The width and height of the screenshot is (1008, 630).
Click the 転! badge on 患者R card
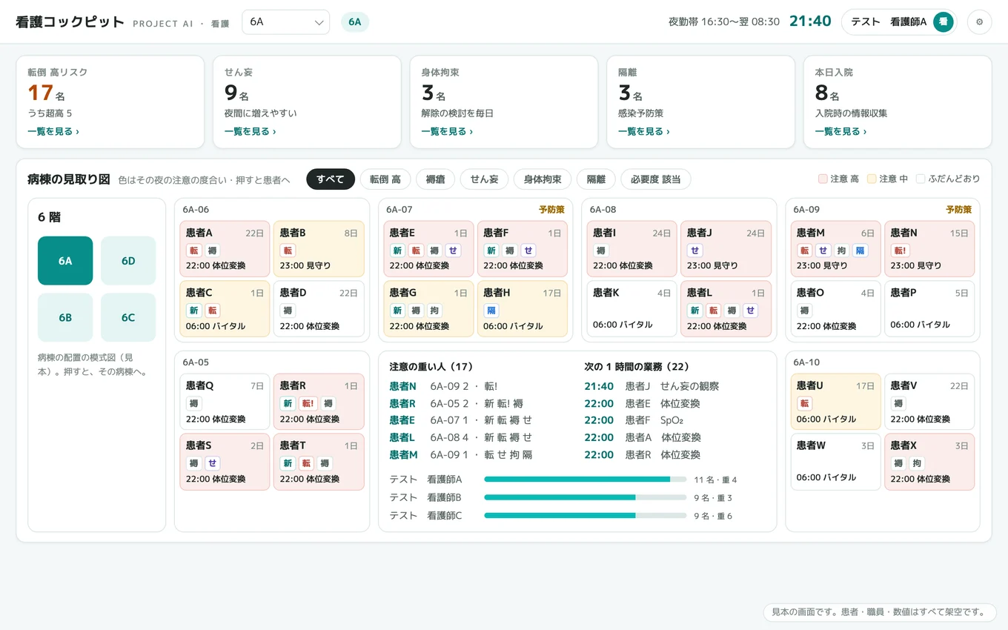pyautogui.click(x=308, y=404)
